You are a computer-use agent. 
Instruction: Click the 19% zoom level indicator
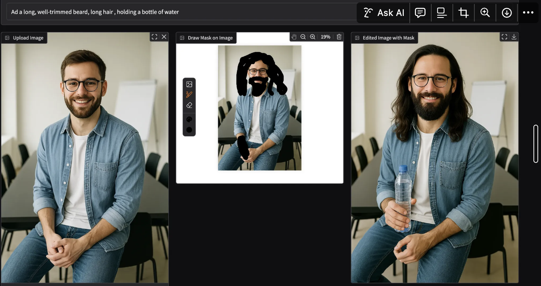point(326,37)
